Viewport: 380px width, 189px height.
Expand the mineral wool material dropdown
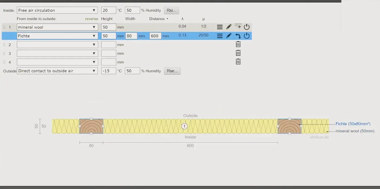57,27
